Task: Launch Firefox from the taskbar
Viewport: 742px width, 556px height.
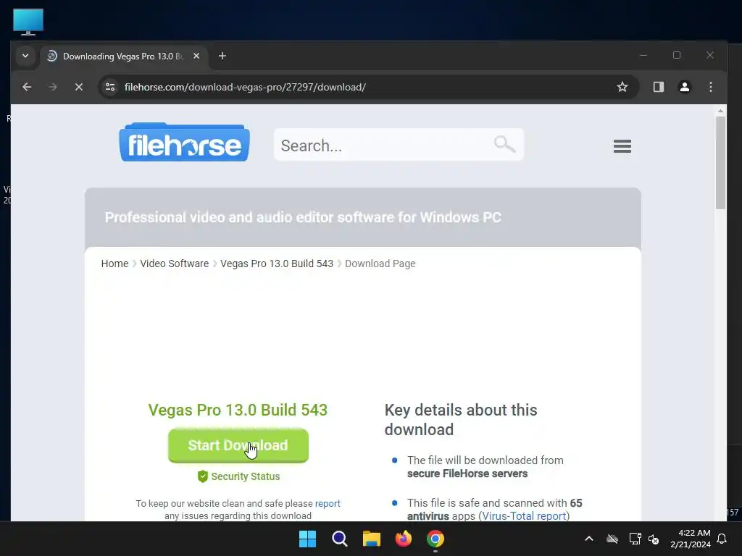Action: coord(403,539)
